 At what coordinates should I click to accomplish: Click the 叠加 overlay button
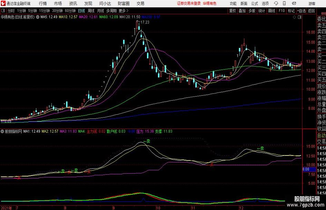pos(242,11)
